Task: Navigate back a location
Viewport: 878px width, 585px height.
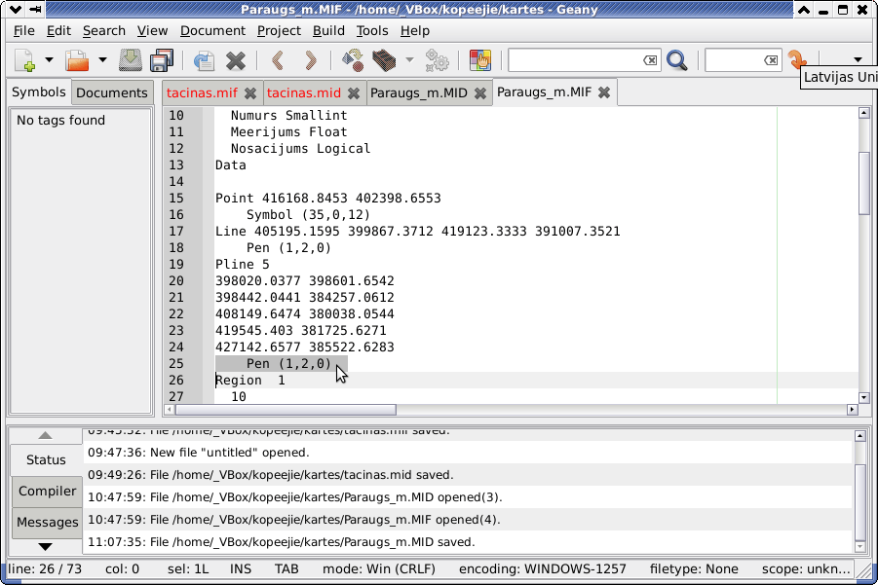Action: 278,59
